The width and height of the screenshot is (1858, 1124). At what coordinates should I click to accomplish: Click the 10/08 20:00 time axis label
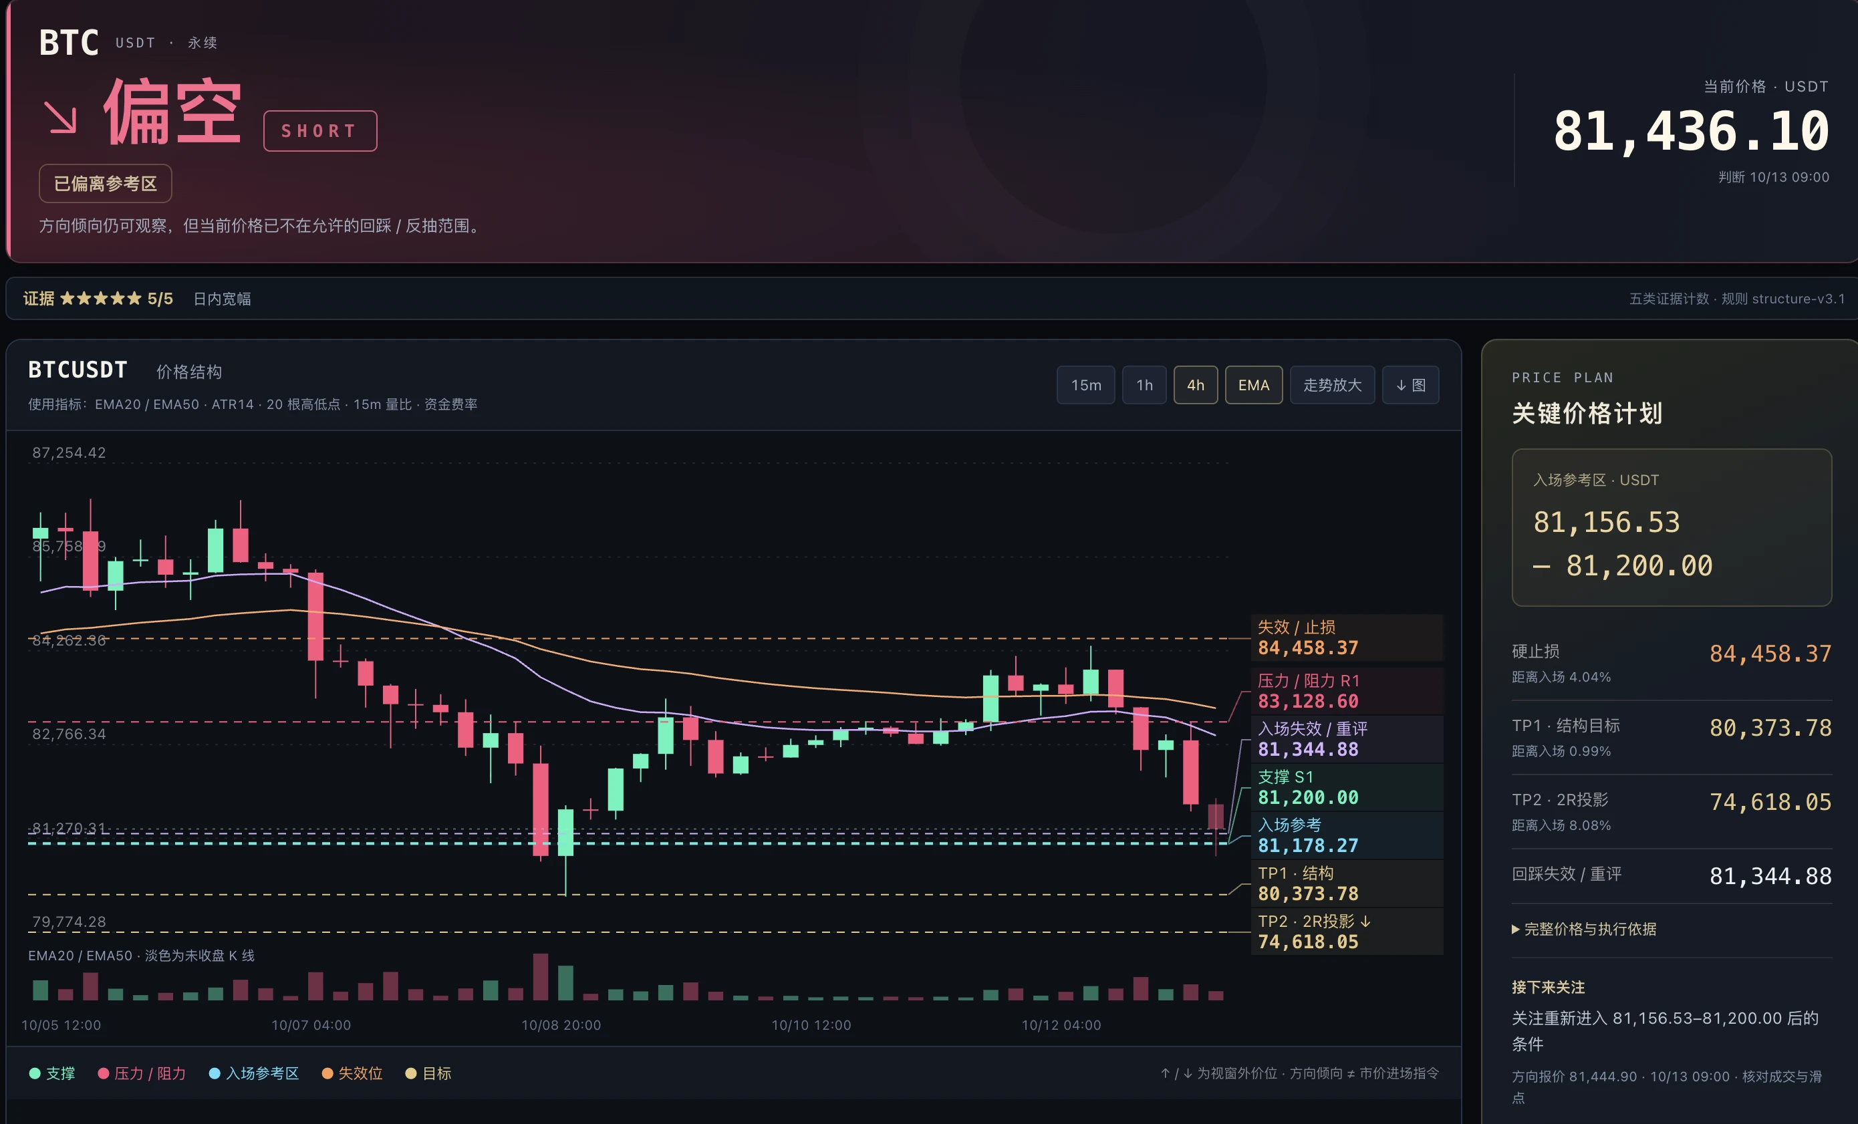pyautogui.click(x=561, y=1025)
